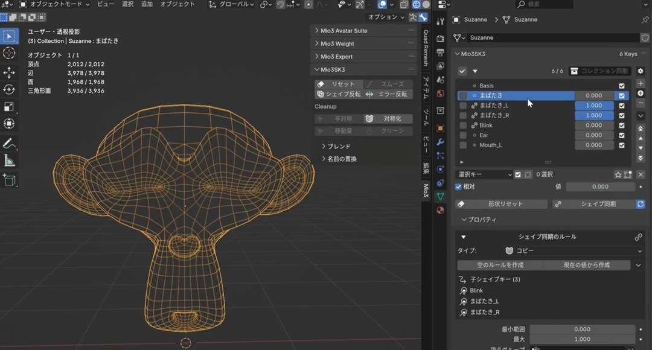Toggle the pin icon in properties header
This screenshot has width=652, height=350.
pyautogui.click(x=645, y=19)
